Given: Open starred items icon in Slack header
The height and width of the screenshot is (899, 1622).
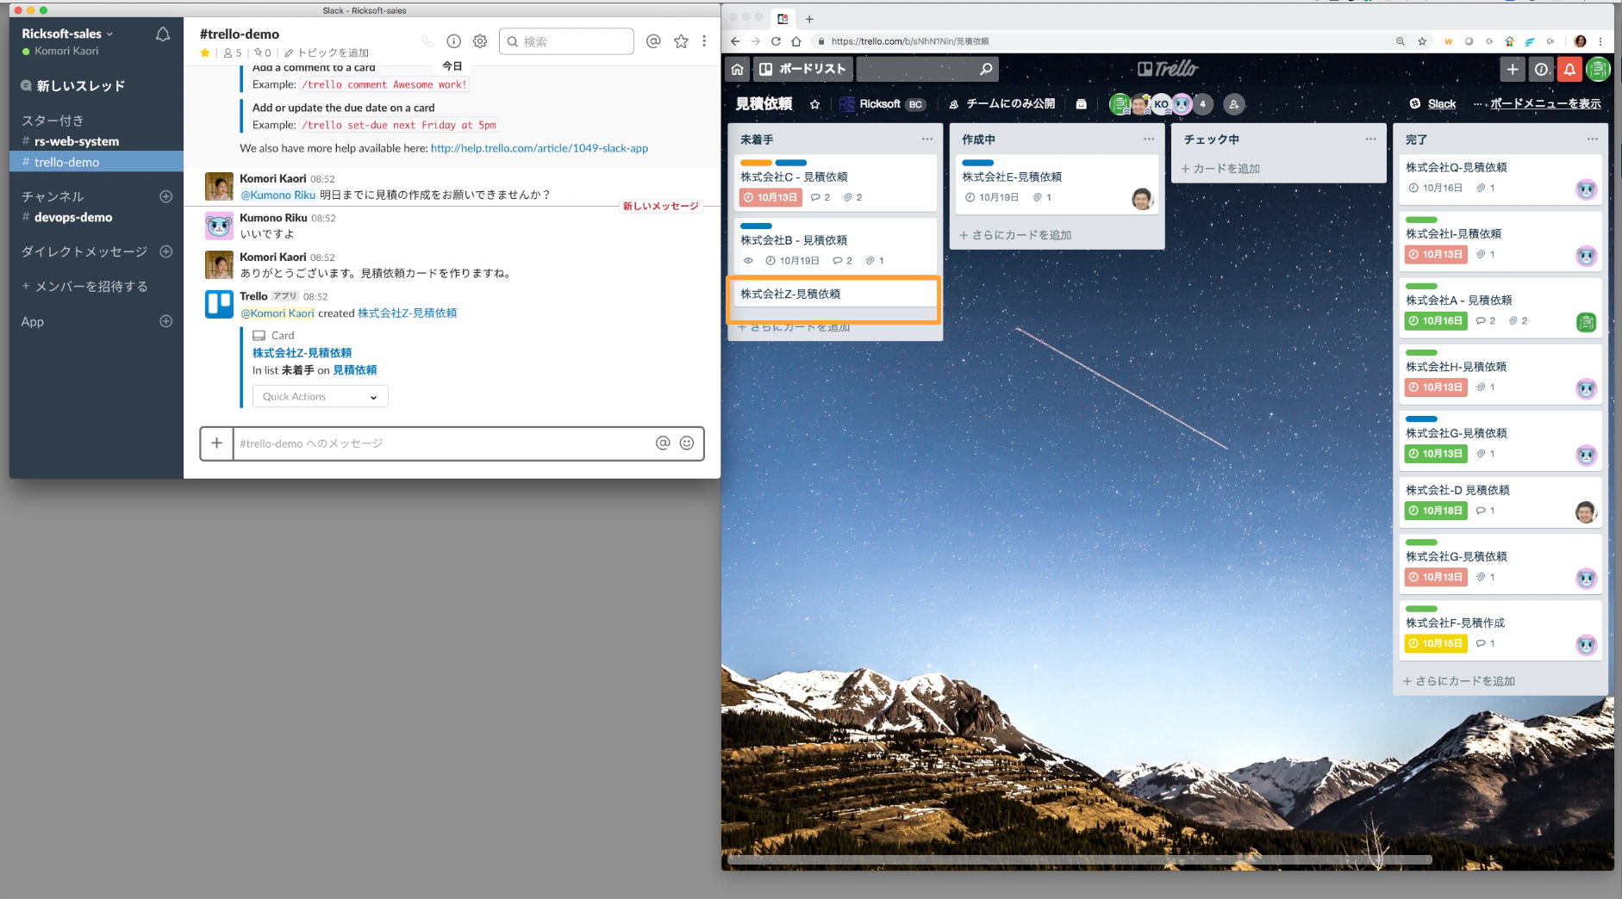Looking at the screenshot, I should click(681, 41).
